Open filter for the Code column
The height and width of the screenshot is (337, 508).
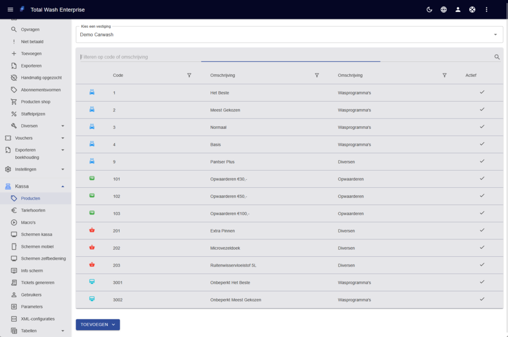[189, 75]
